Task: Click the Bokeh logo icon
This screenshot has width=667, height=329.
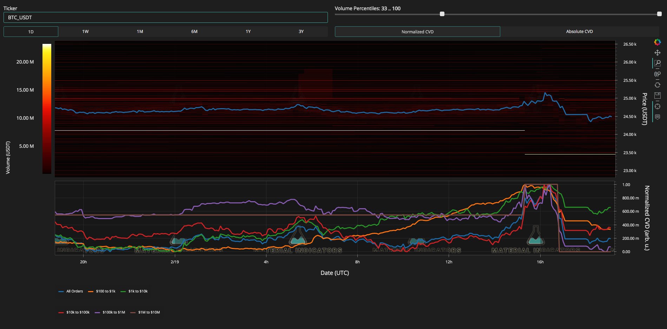Action: click(x=657, y=42)
